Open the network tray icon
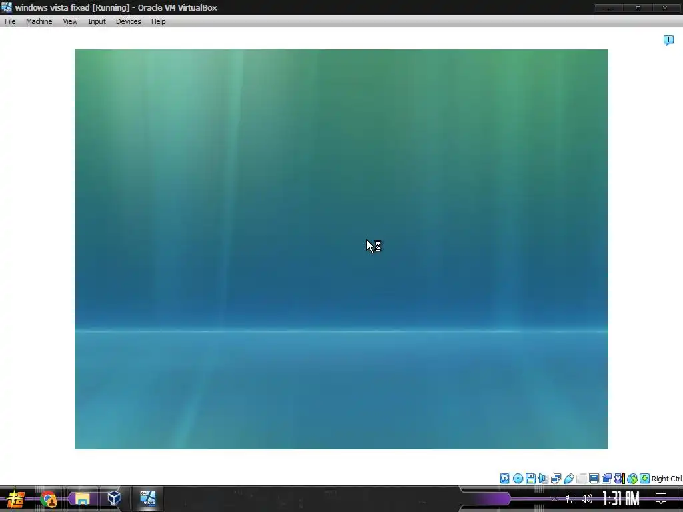 click(x=571, y=499)
